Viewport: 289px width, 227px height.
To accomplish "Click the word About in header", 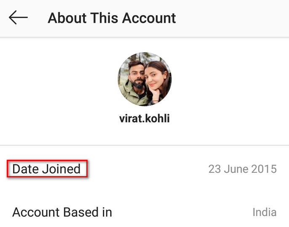I will [67, 18].
